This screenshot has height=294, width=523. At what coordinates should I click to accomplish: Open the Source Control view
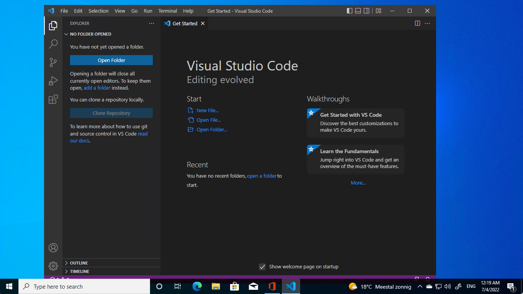click(x=53, y=62)
